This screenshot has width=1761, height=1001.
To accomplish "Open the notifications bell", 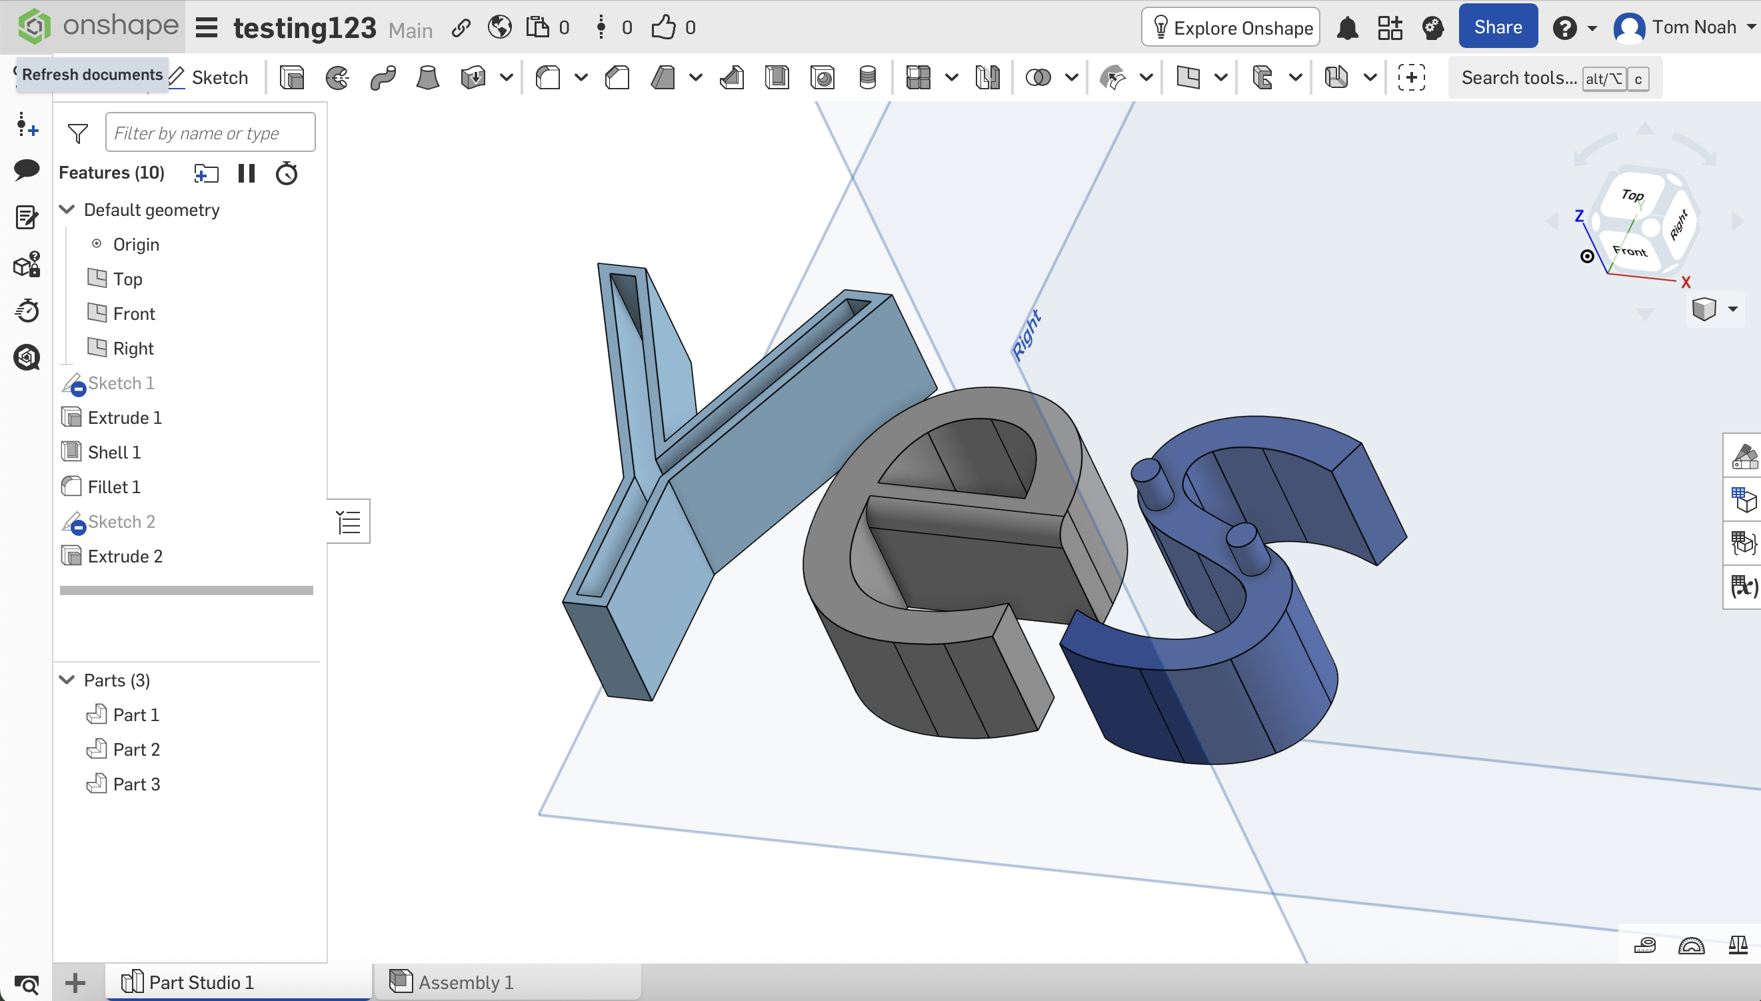I will click(1347, 28).
